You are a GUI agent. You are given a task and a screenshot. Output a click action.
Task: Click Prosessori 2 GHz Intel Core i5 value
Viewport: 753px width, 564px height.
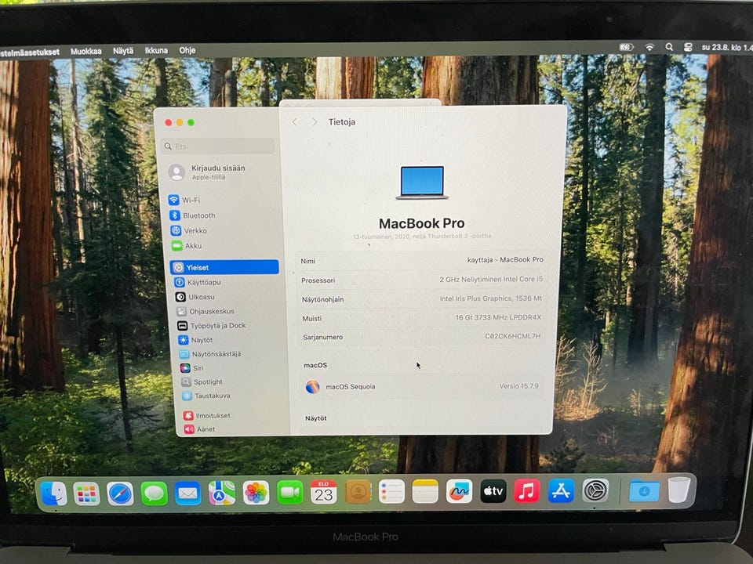click(491, 279)
